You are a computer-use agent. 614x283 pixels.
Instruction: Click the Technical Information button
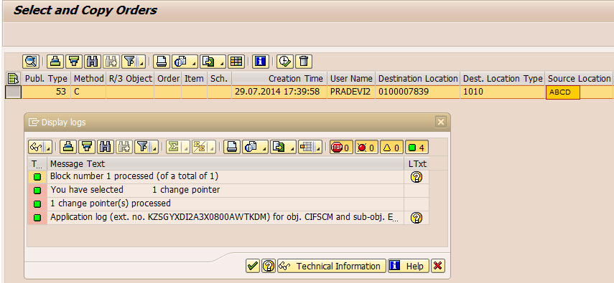(332, 267)
